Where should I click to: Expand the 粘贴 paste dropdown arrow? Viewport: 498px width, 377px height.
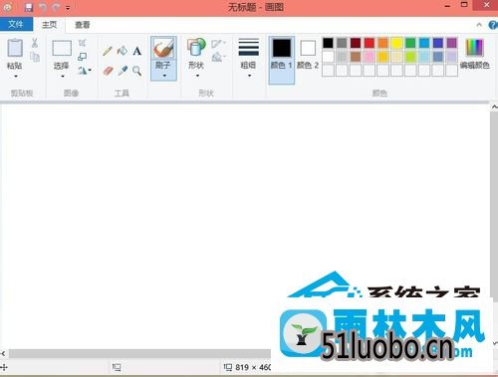point(15,77)
